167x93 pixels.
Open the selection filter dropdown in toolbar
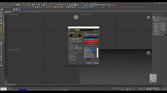click(14, 5)
